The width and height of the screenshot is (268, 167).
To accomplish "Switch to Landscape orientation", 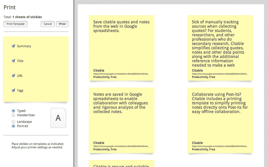I will (14, 121).
